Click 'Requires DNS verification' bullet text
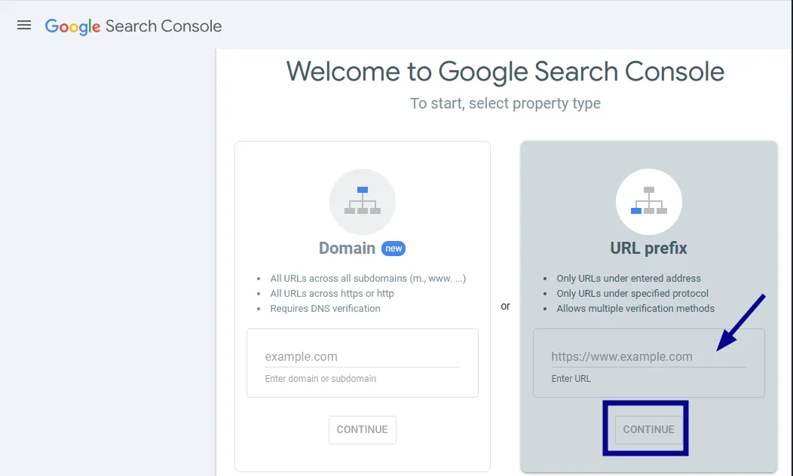Viewport: 793px width, 476px height. (x=325, y=309)
